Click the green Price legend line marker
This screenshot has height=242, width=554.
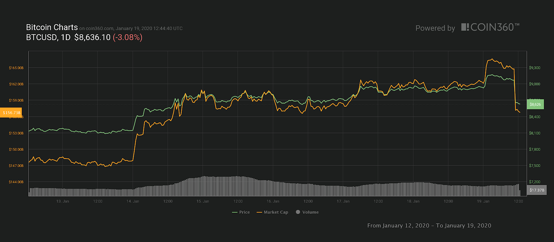coord(234,212)
